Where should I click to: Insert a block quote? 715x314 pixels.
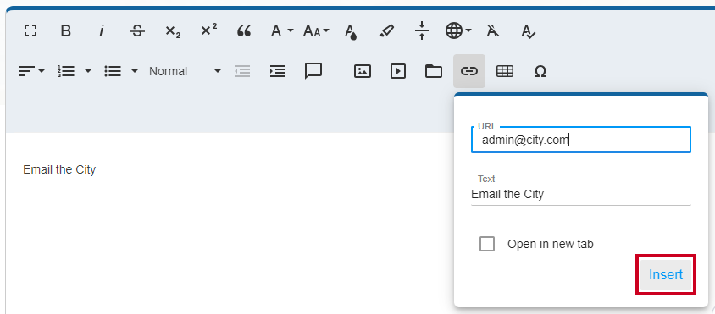pos(244,31)
